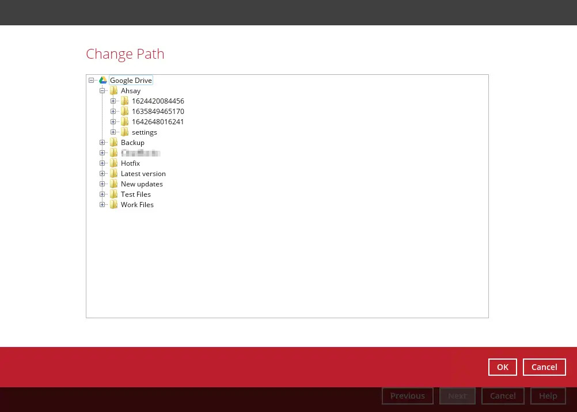
Task: Click the Ahsay folder icon
Action: click(x=114, y=91)
